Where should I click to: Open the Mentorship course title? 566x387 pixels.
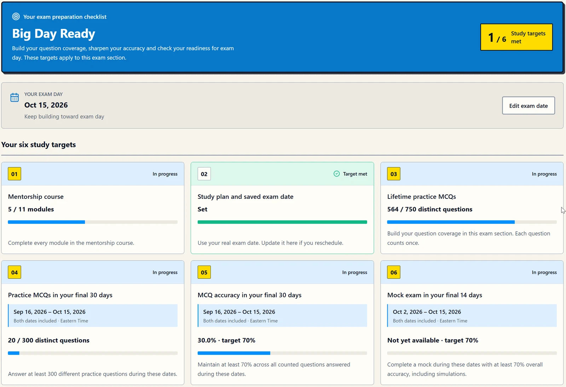point(36,197)
